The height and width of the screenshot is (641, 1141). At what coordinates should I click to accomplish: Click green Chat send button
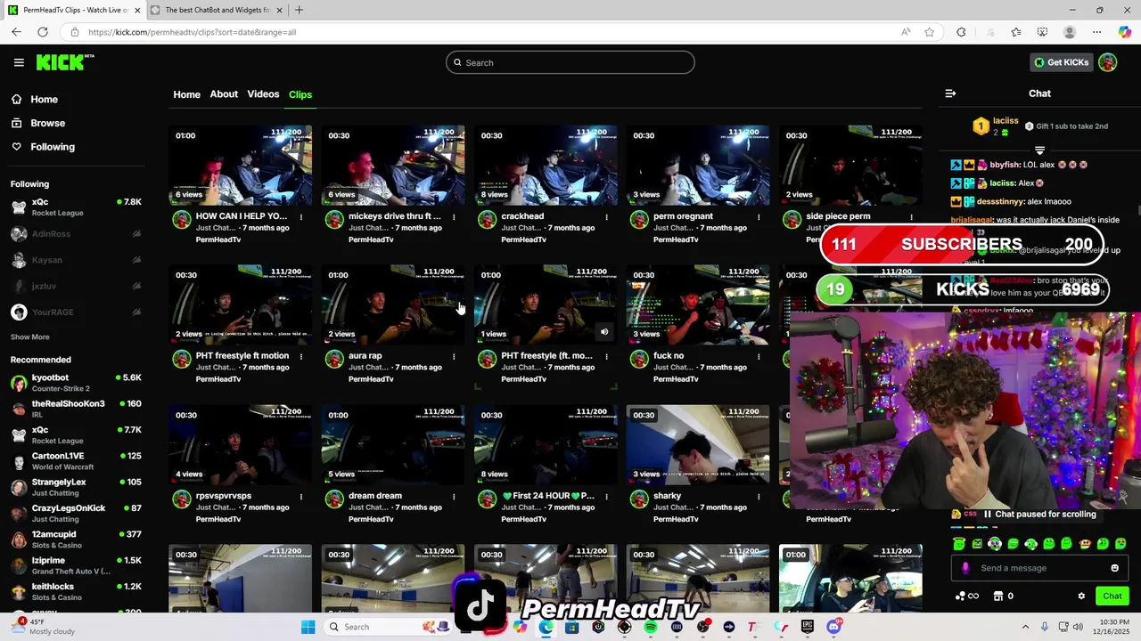(1112, 596)
